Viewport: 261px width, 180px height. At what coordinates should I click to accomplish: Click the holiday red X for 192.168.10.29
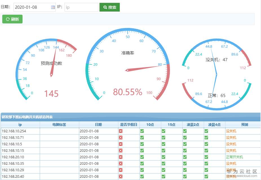pos(121,170)
